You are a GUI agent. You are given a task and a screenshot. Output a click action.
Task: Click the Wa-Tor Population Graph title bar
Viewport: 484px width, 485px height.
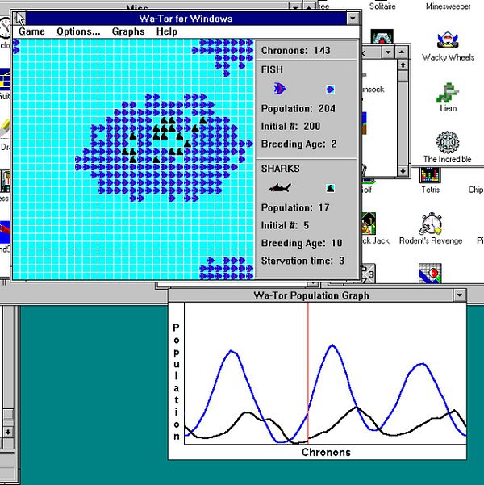pyautogui.click(x=311, y=295)
